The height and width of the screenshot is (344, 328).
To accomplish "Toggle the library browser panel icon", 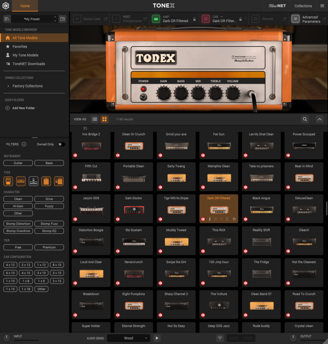I will pos(7,19).
